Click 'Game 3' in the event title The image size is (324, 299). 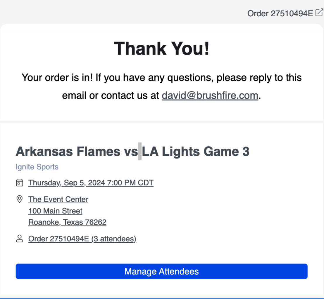[x=226, y=152]
